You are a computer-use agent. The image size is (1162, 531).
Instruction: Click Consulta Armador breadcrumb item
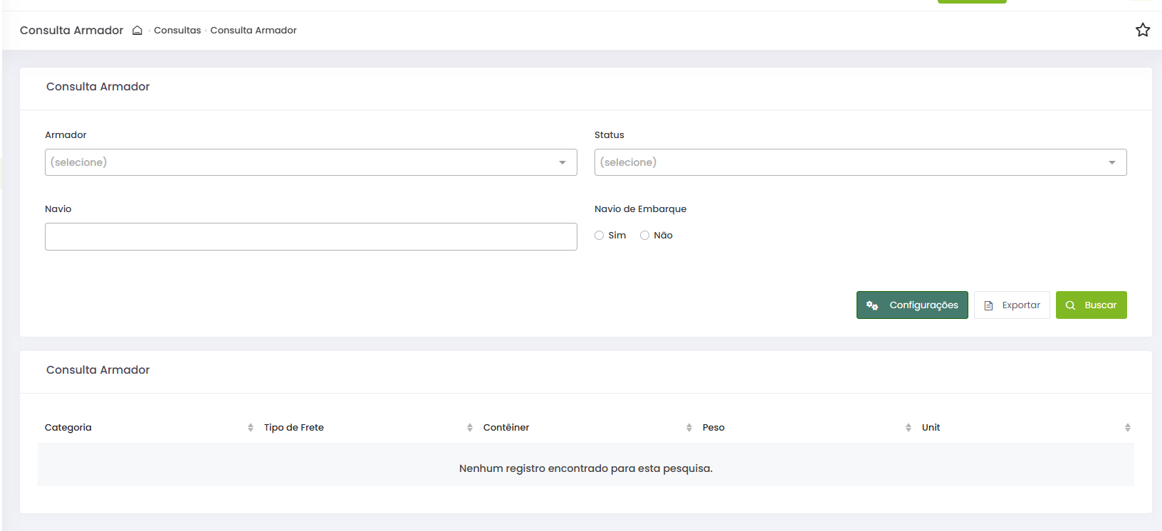point(253,30)
